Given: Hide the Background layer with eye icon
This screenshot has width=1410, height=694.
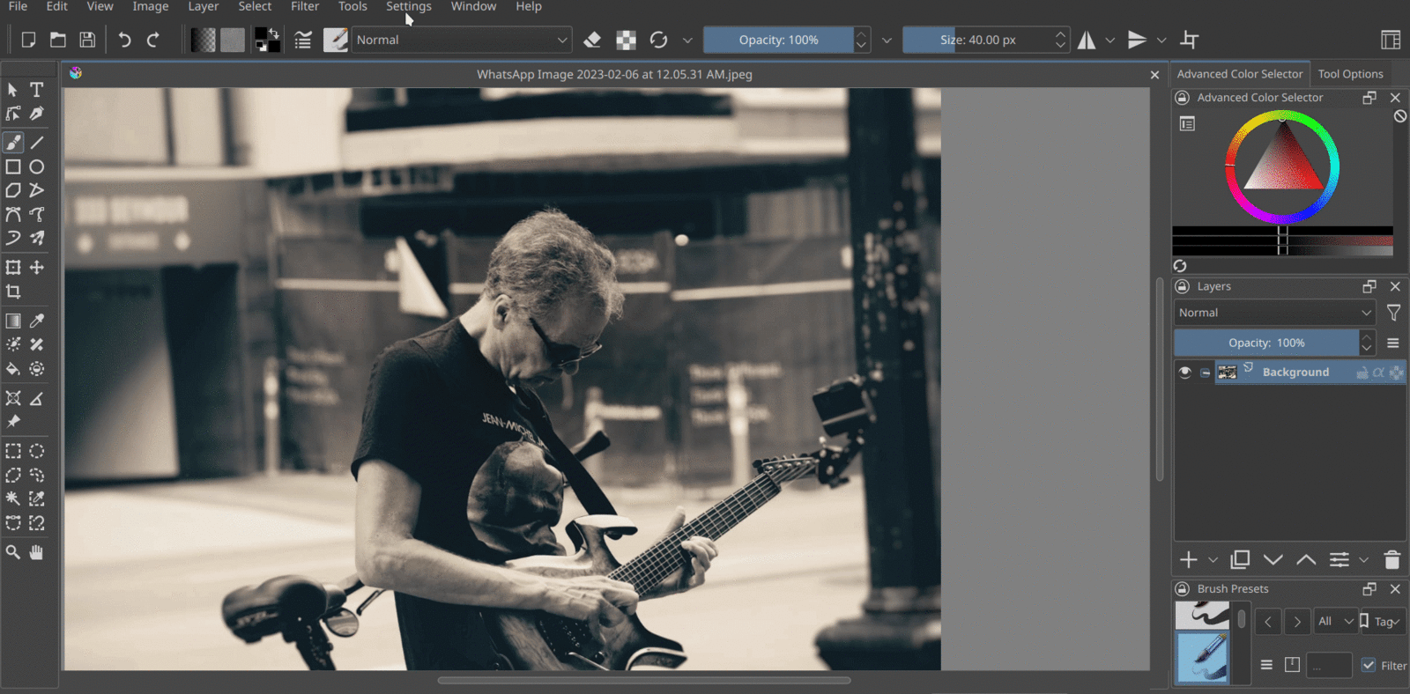Looking at the screenshot, I should pos(1185,373).
